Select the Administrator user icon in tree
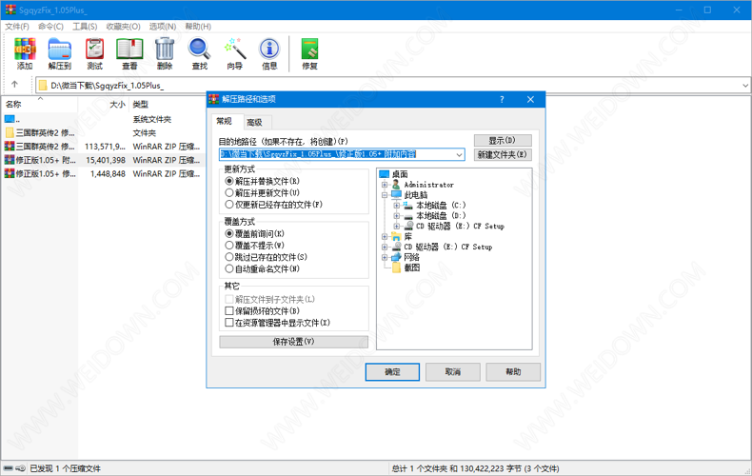 point(396,185)
